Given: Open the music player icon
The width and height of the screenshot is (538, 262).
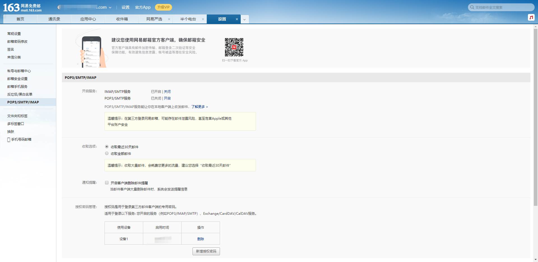Looking at the screenshot, I should point(531,17).
